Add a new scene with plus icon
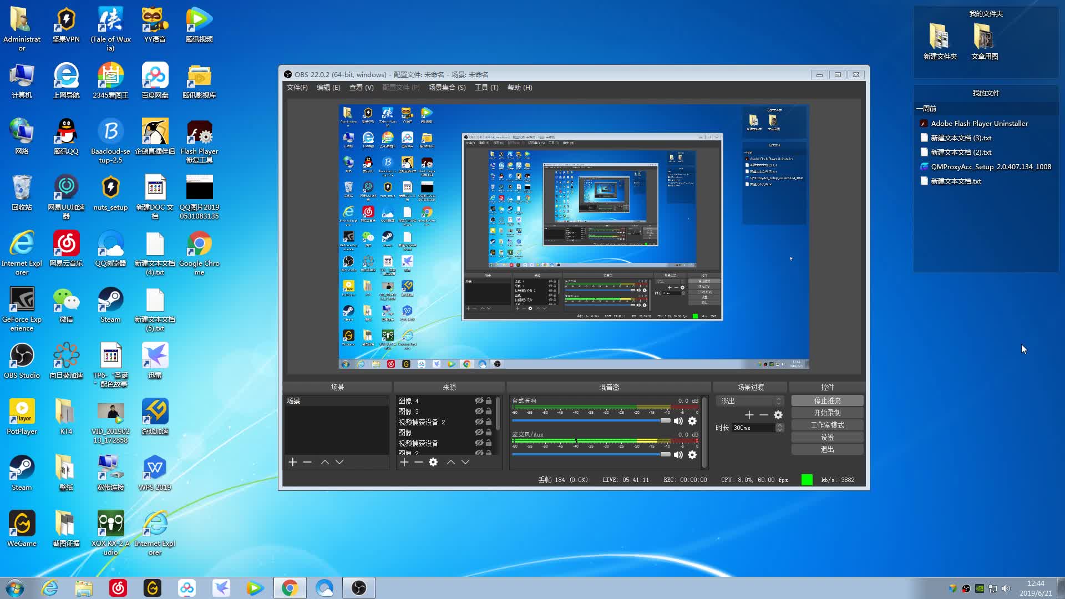The image size is (1065, 599). 293,462
